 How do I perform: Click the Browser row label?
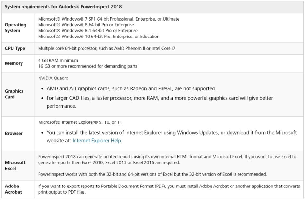click(x=14, y=133)
